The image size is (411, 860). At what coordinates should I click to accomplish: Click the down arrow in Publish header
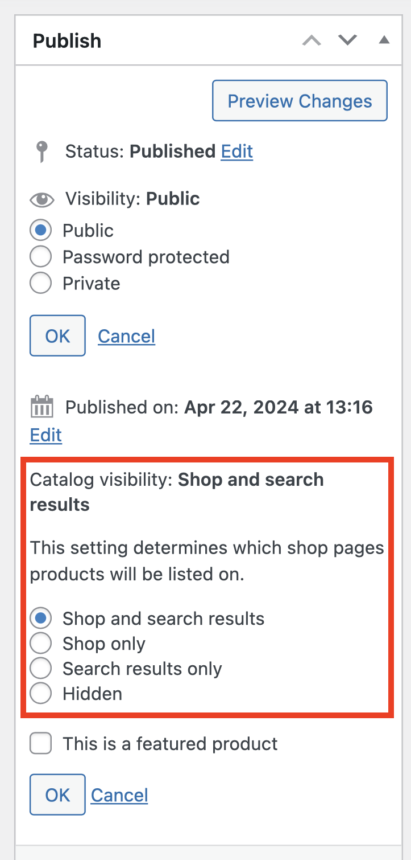coord(347,40)
